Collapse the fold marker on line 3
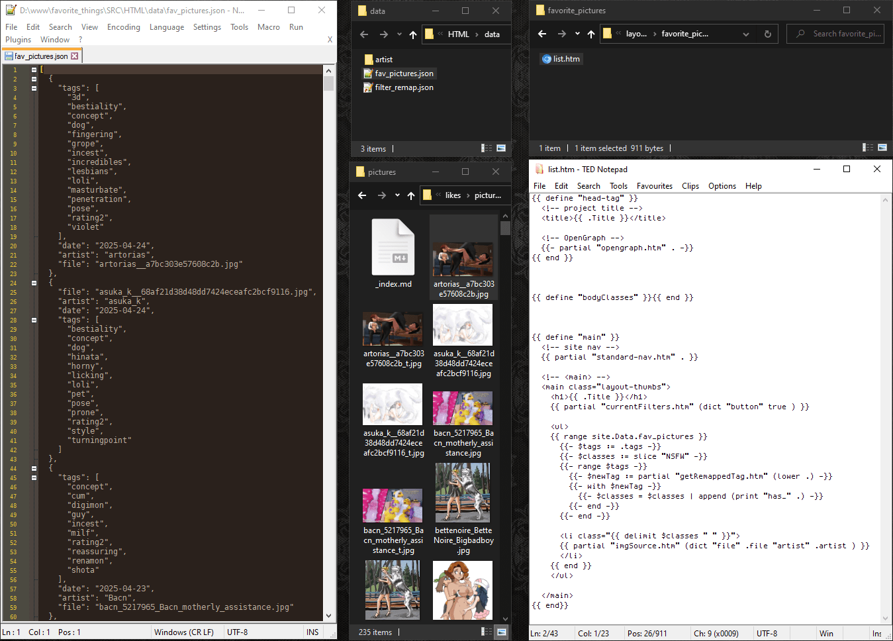 point(34,88)
